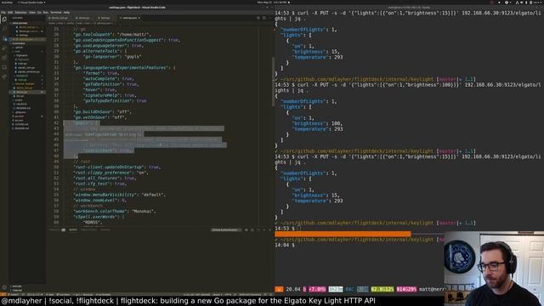Click the "go-langserver" entry on line 30
The width and height of the screenshot is (544, 306).
click(102, 57)
